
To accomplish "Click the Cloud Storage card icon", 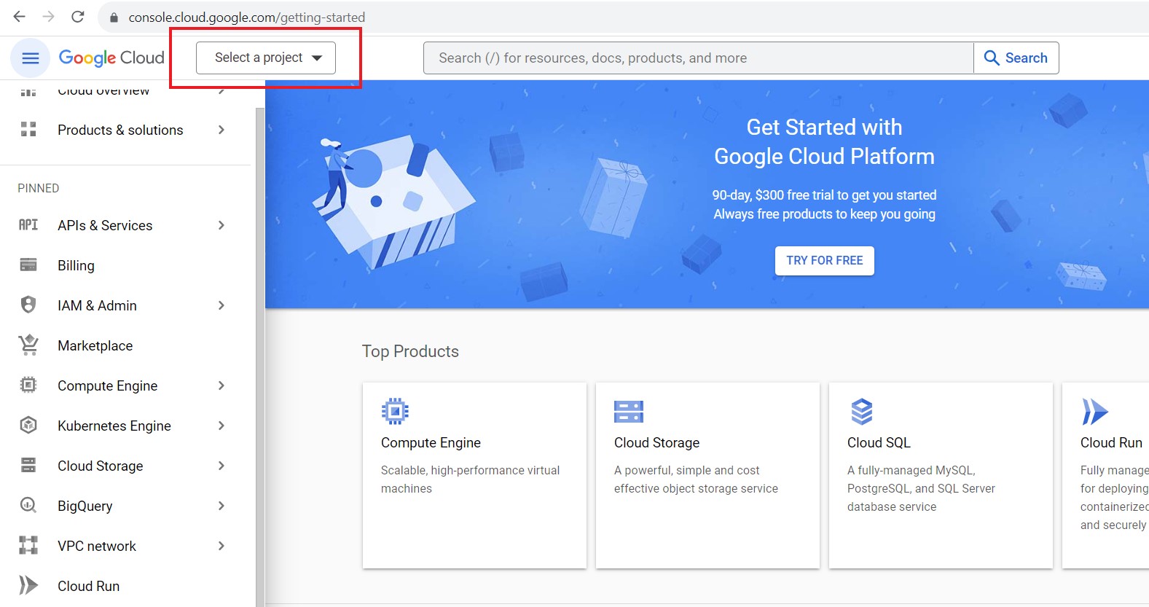I will tap(629, 411).
